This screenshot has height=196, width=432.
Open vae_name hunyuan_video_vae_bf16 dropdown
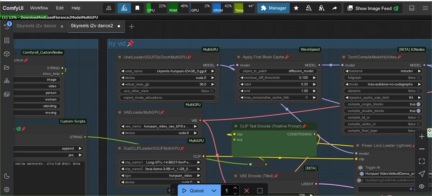pyautogui.click(x=159, y=126)
